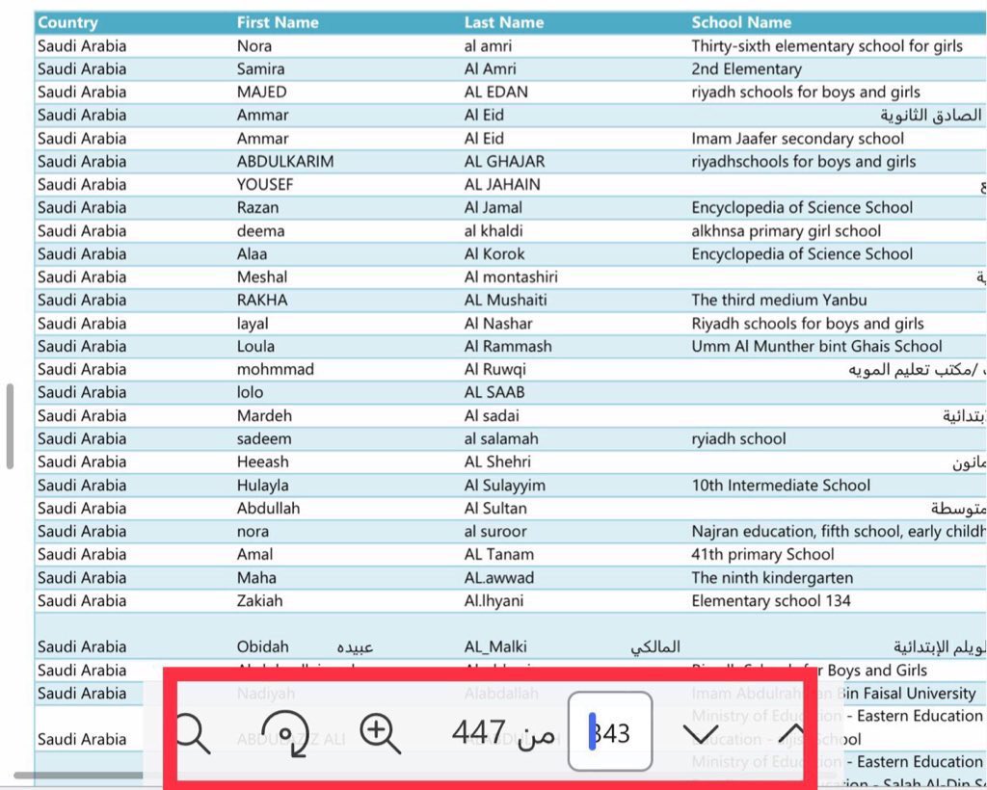987x790 pixels.
Task: Click the last name "Al Sultan"
Action: click(495, 509)
